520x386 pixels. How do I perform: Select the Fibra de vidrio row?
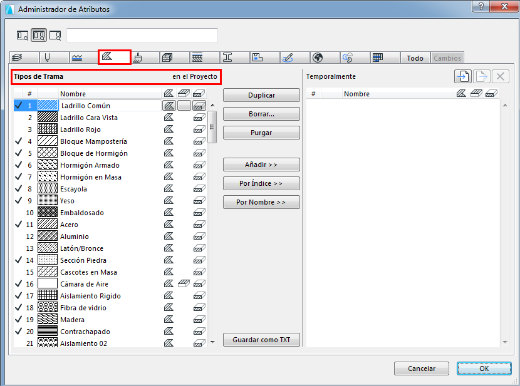[110, 308]
